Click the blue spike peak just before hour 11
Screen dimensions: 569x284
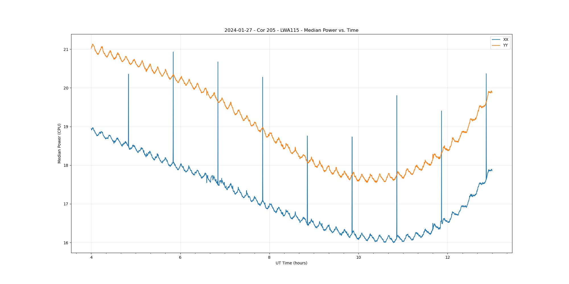pyautogui.click(x=397, y=96)
